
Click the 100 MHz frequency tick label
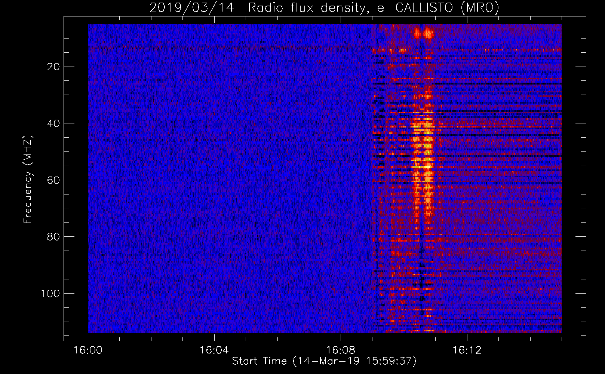coord(50,294)
